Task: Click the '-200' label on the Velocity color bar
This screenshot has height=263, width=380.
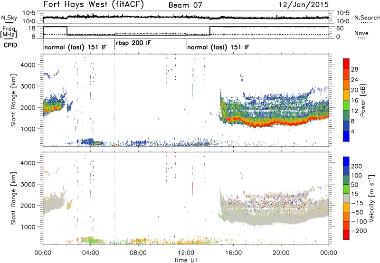Action: click(x=359, y=231)
